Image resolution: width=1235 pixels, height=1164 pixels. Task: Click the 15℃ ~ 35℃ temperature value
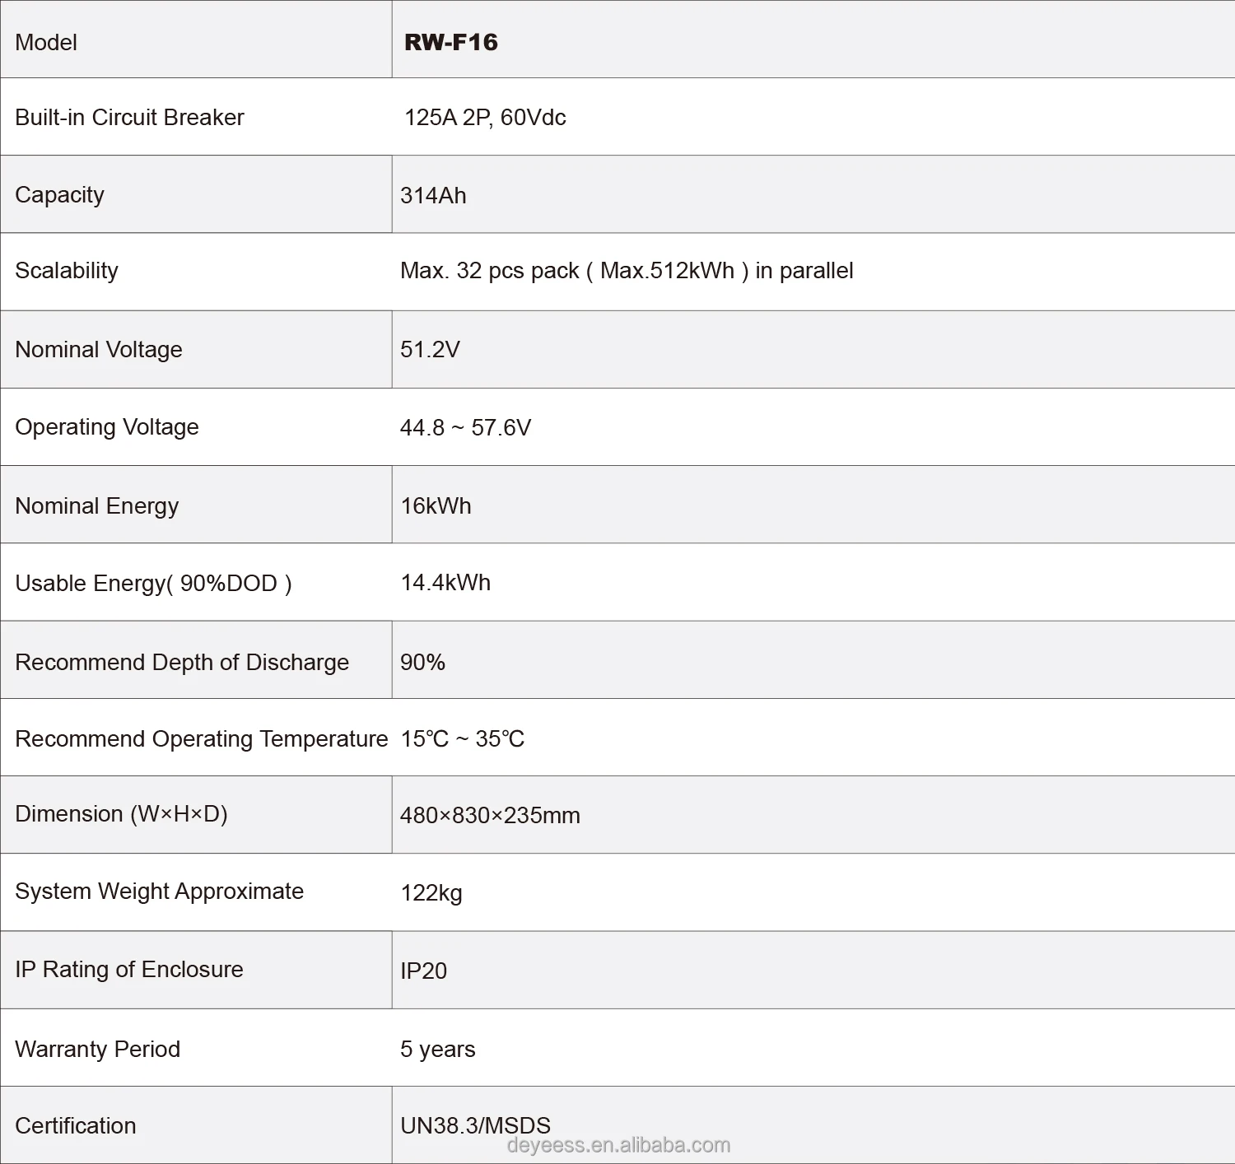[x=462, y=738]
